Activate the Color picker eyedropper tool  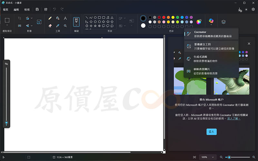(57, 26)
